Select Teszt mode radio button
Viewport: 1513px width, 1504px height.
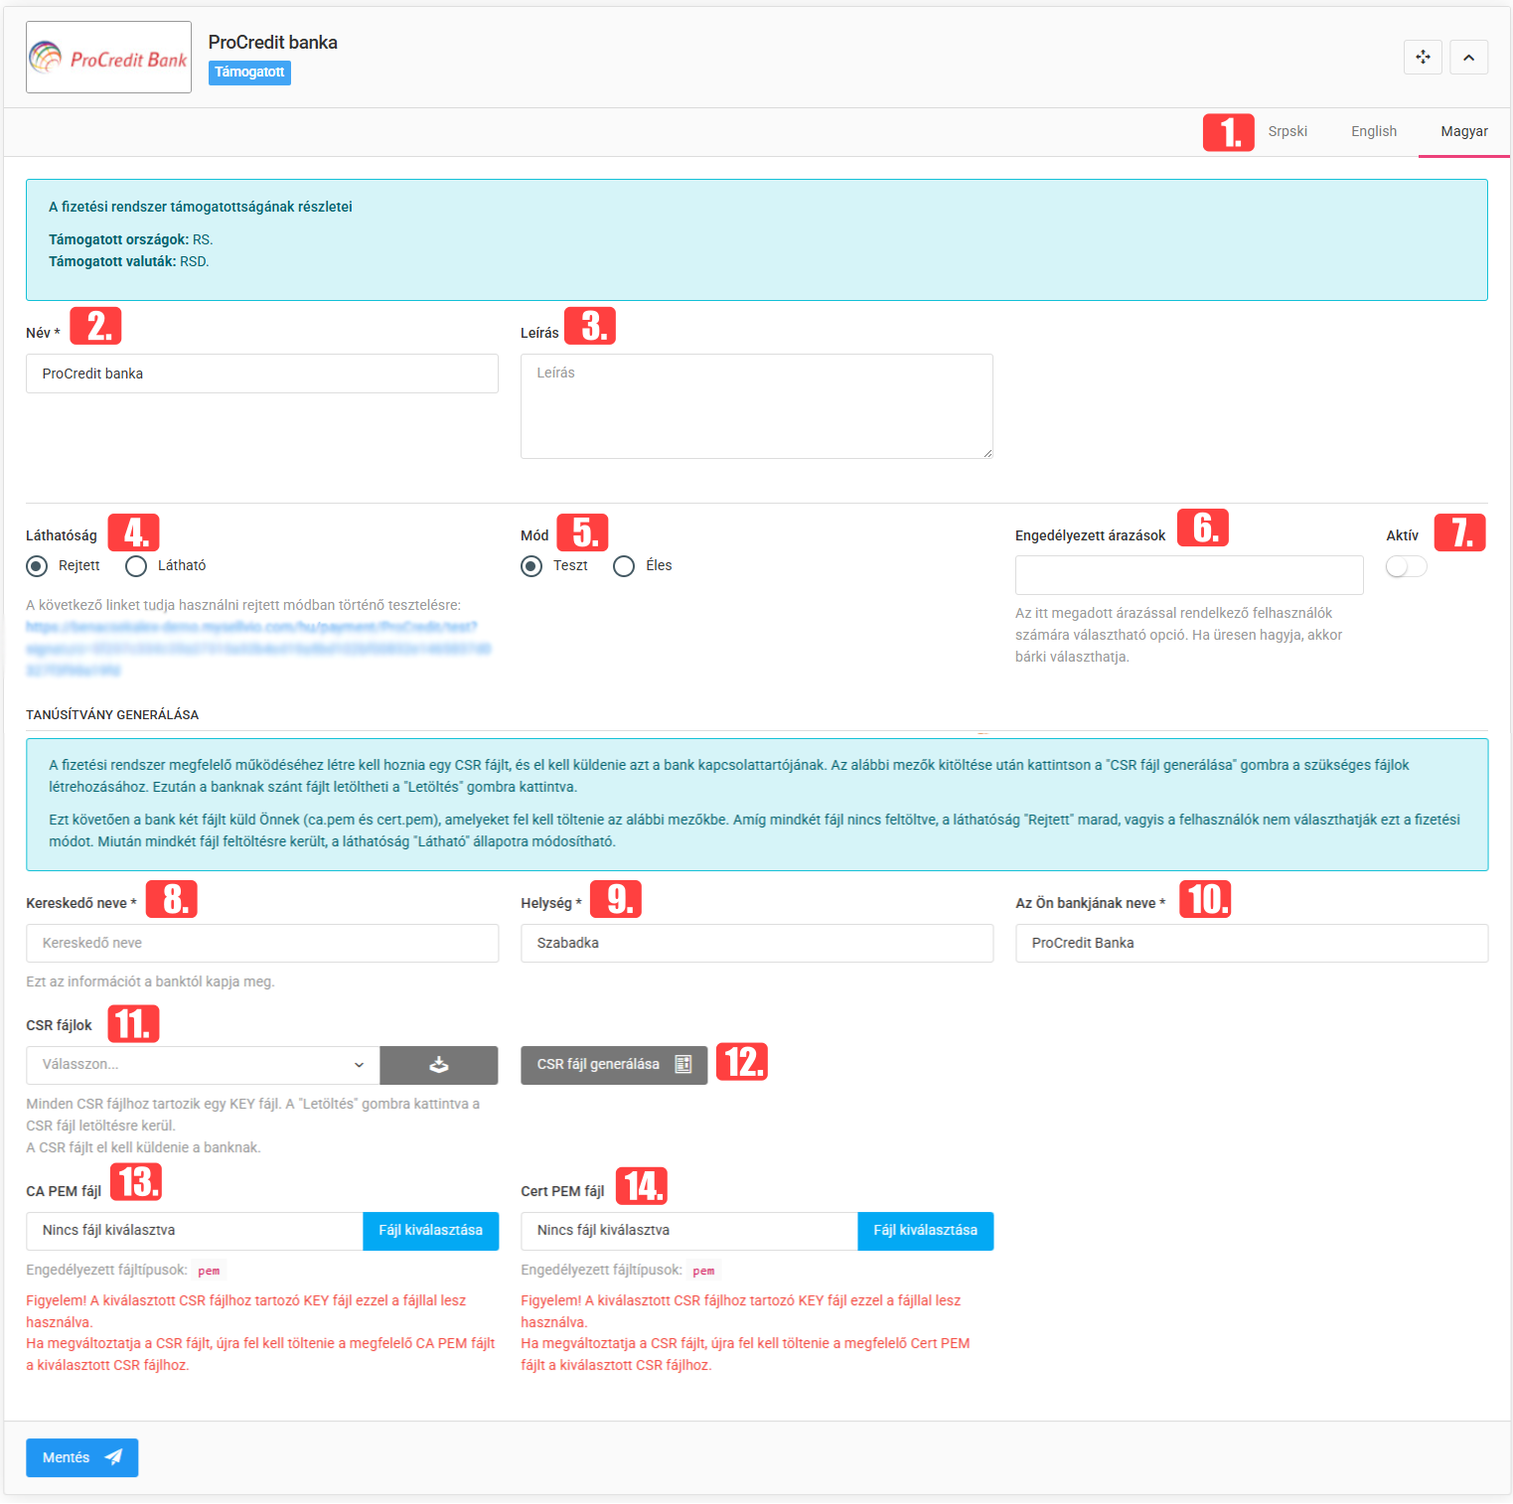point(531,566)
